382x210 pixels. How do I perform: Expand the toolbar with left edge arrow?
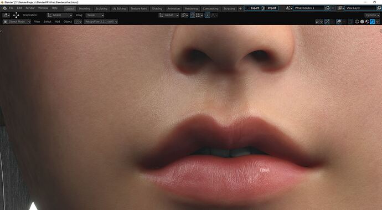tap(1, 30)
